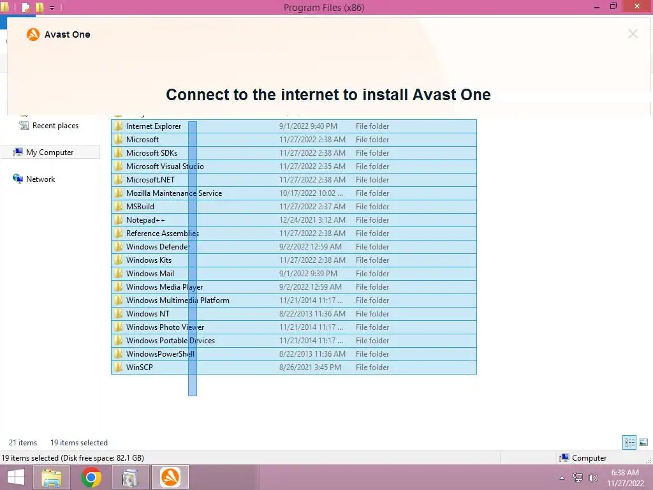
Task: Click the WindowsPowerShell folder name
Action: 160,353
